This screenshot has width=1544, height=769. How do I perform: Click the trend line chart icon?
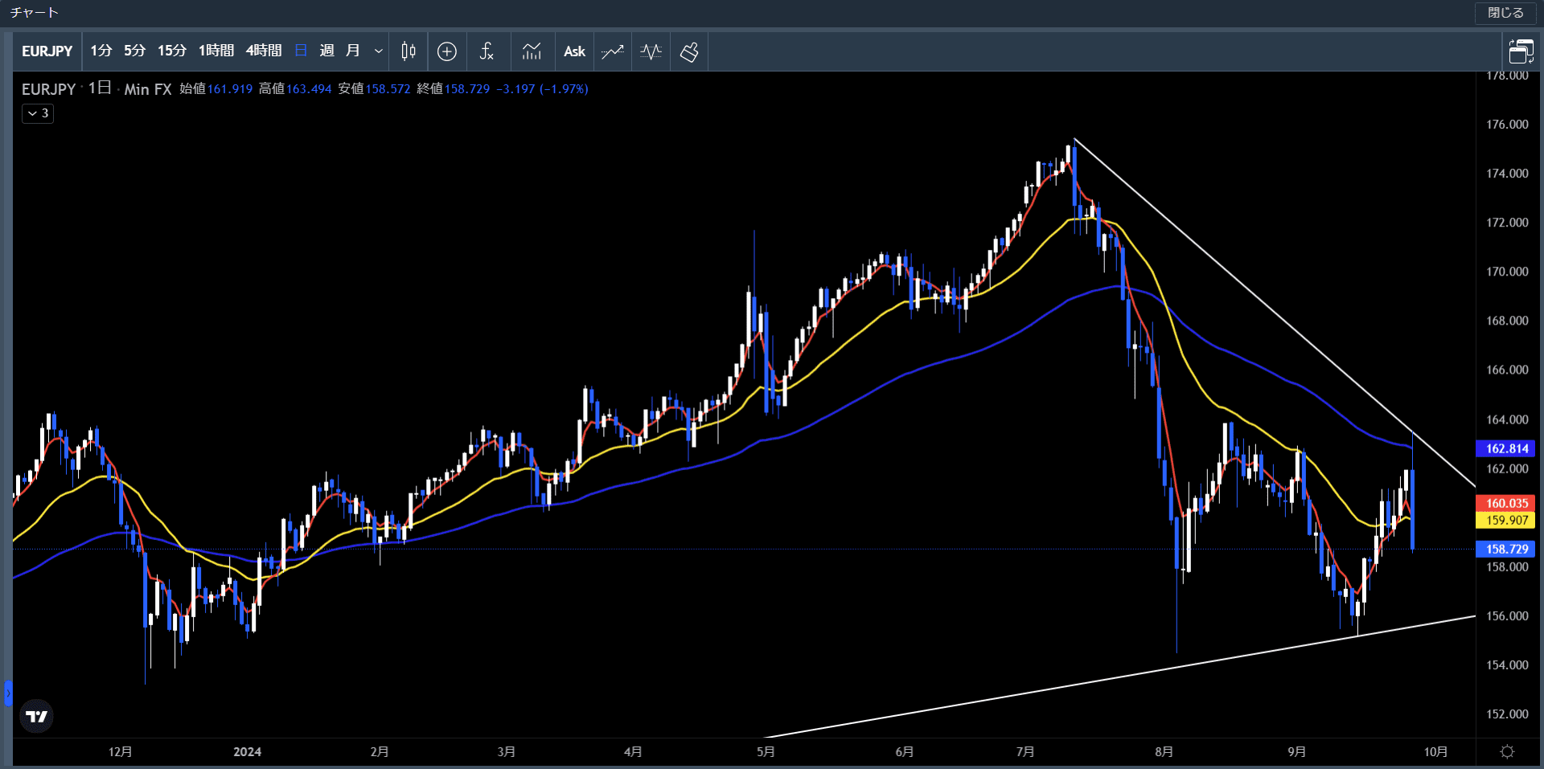click(613, 51)
